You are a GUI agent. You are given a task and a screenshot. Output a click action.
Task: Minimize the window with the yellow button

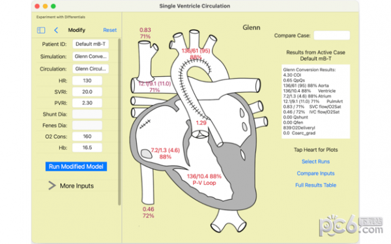tap(45, 7)
